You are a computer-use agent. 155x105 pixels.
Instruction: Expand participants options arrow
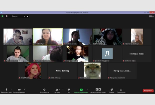click(63, 90)
